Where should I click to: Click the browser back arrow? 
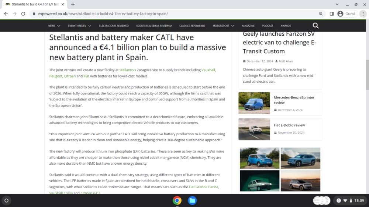(x=6, y=14)
